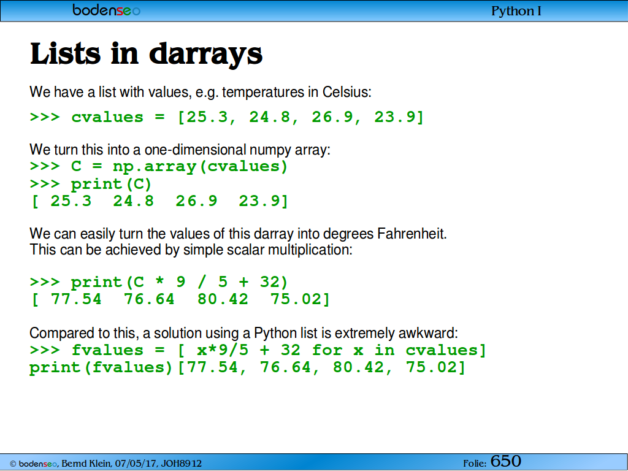Click the Python list extremely awkward sentence
The height and width of the screenshot is (471, 628).
[x=243, y=333]
